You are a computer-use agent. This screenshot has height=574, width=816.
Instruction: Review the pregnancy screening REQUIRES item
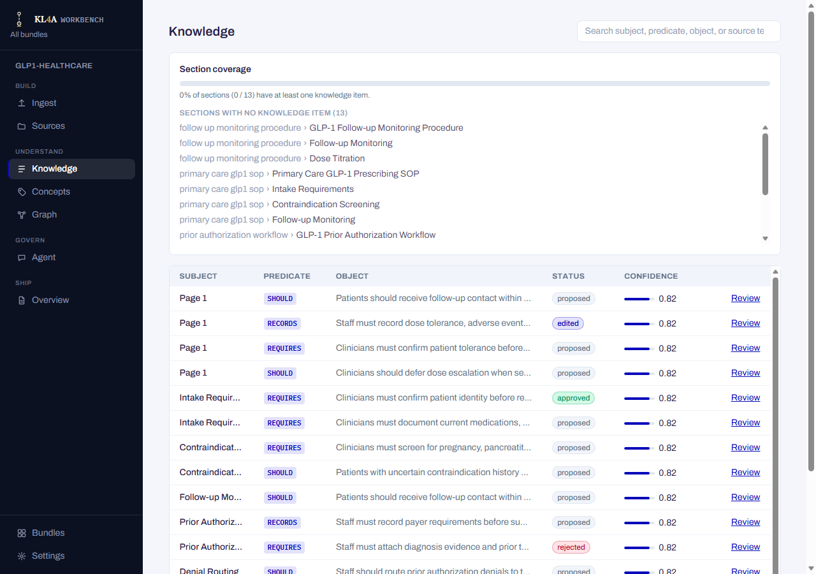(745, 447)
